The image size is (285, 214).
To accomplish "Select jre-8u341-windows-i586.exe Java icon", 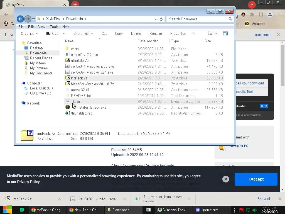I will point(68,66).
